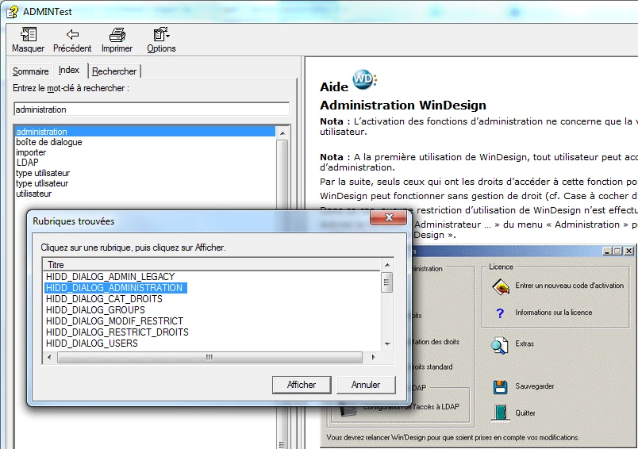Click the ADMINTest title bar help icon
This screenshot has height=449, width=638.
point(12,12)
